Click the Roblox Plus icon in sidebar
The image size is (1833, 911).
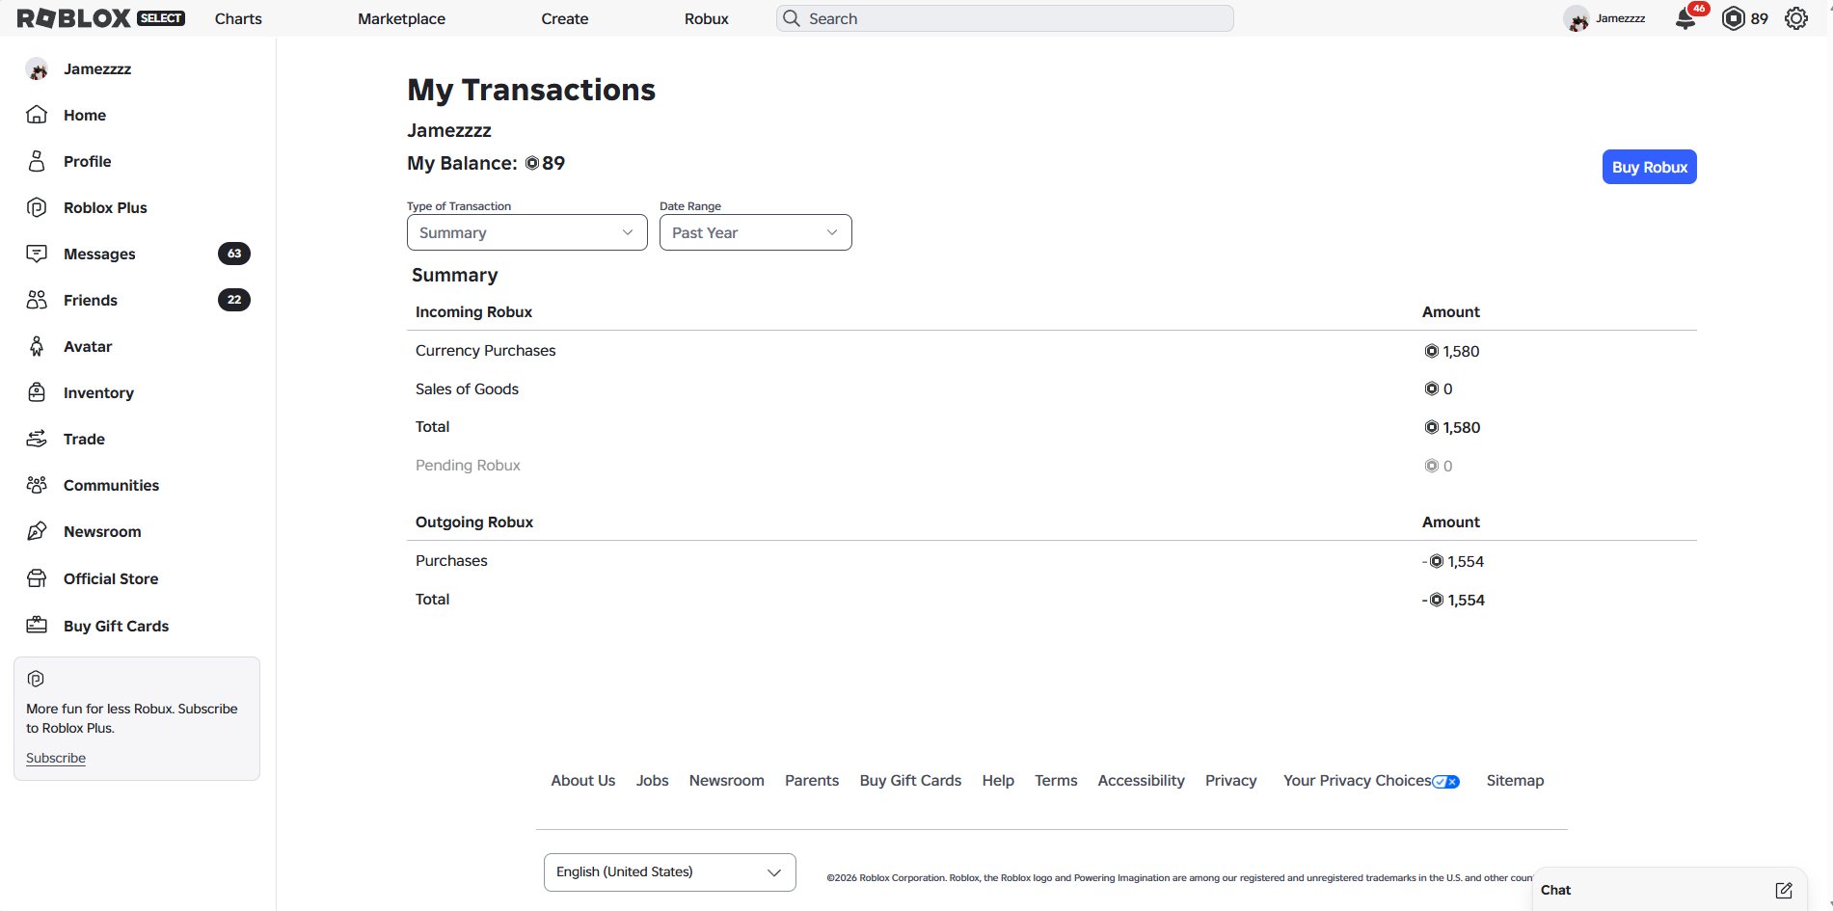(37, 207)
